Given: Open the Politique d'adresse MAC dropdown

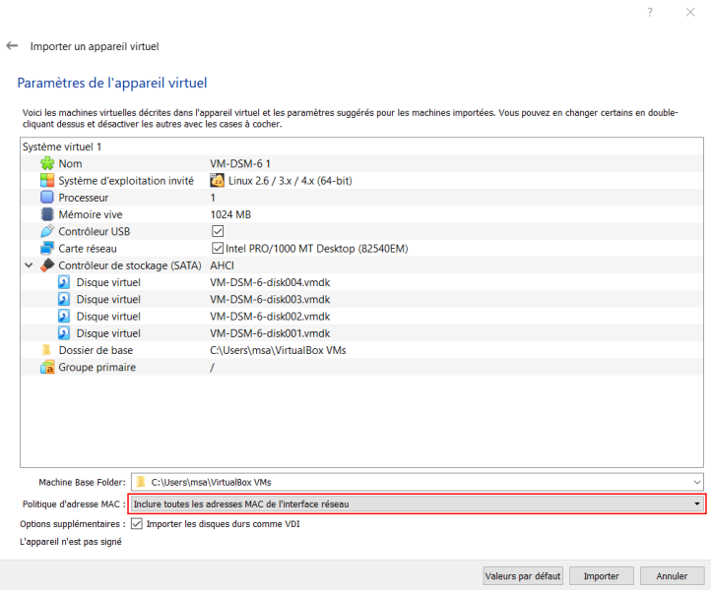Looking at the screenshot, I should pyautogui.click(x=418, y=504).
